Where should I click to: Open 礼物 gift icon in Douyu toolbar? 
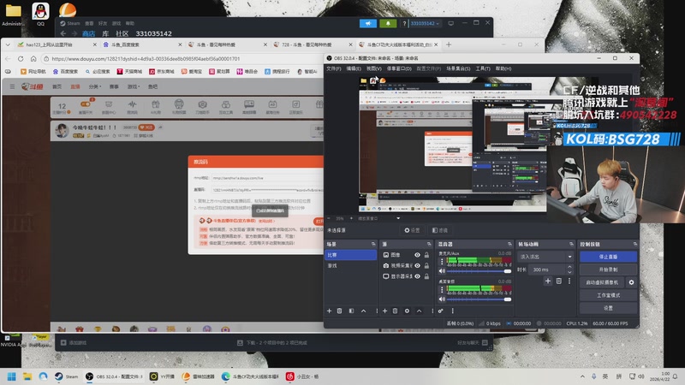[156, 106]
